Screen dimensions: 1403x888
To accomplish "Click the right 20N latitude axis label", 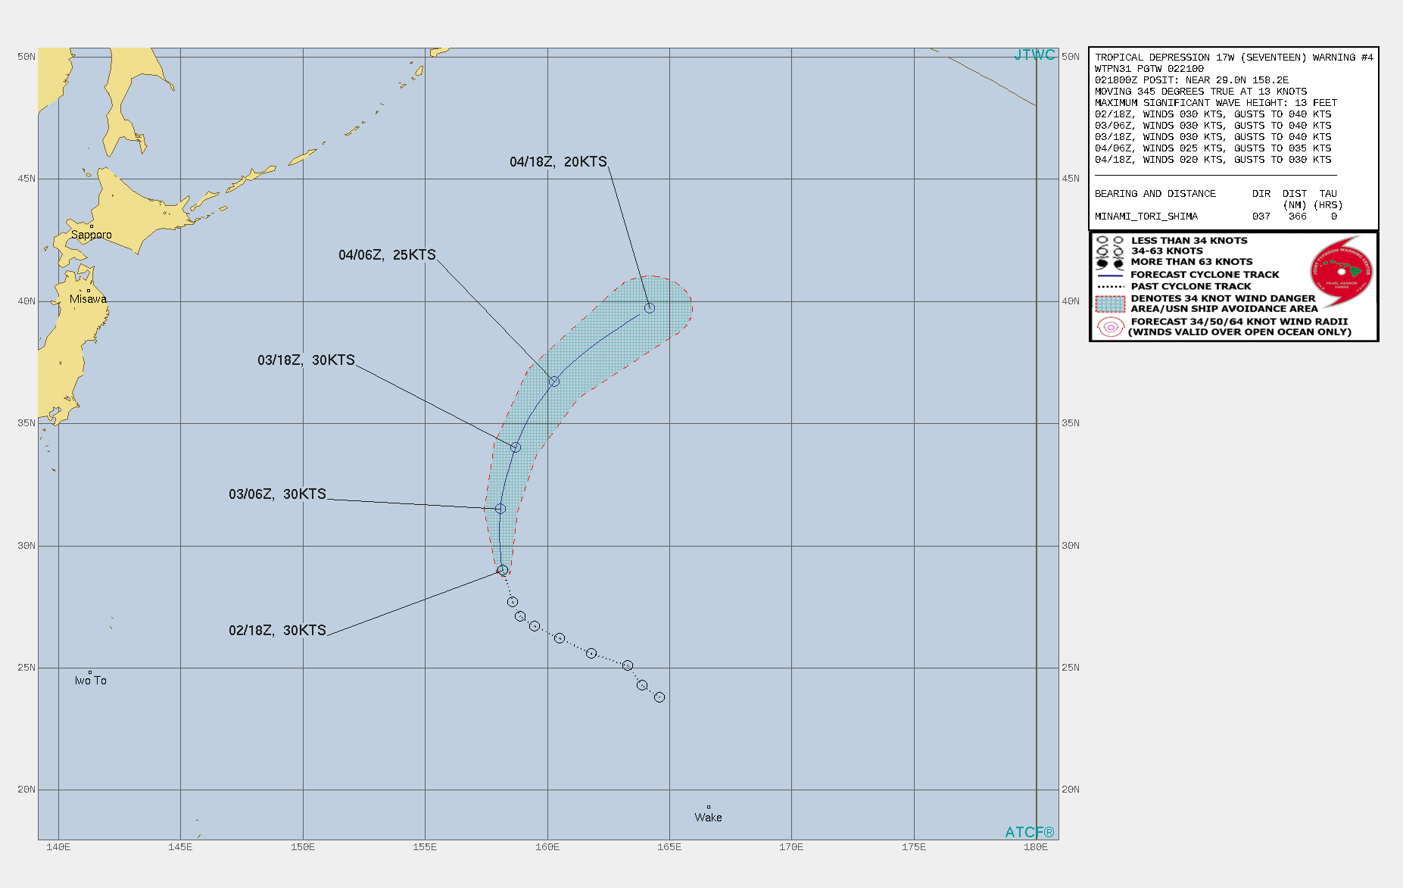I will coord(1071,790).
